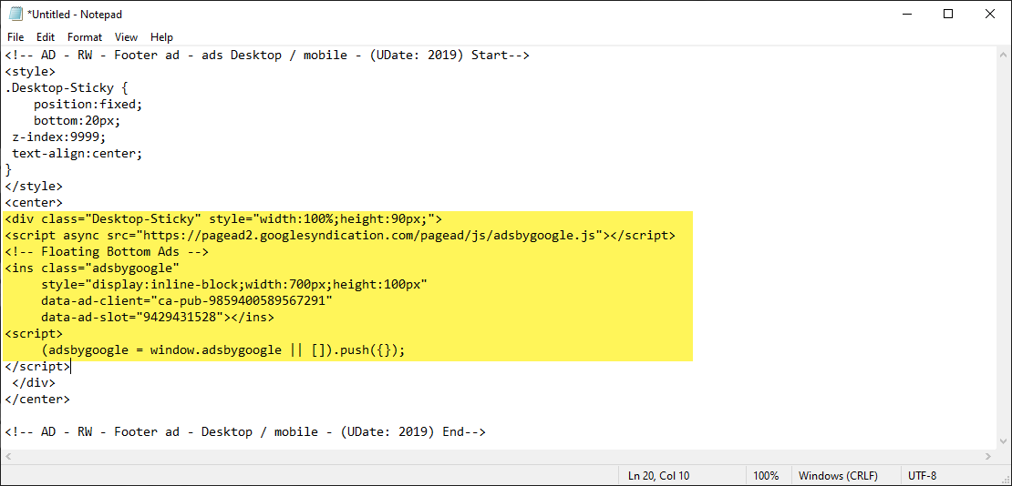1012x486 pixels.
Task: Open the Format menu
Action: pyautogui.click(x=85, y=36)
